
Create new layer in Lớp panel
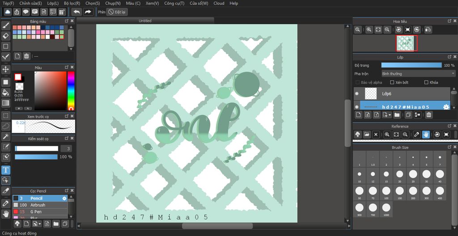pyautogui.click(x=358, y=115)
